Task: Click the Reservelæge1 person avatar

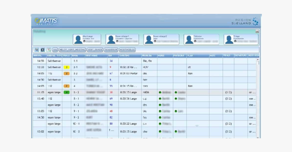Action: click(111, 40)
